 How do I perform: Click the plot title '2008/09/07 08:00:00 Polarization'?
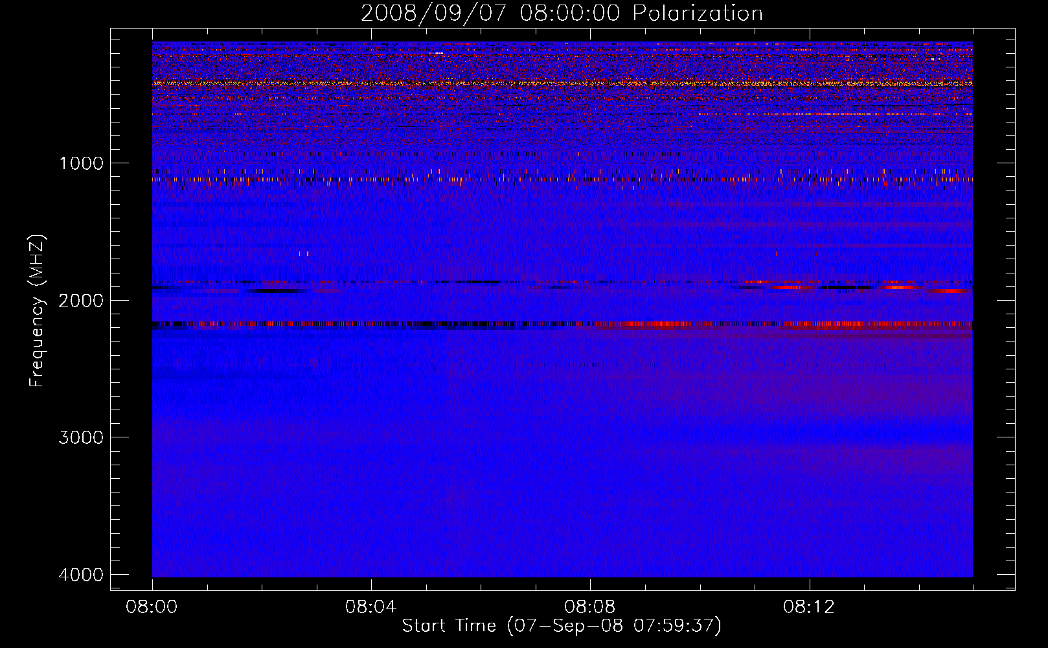tap(562, 14)
